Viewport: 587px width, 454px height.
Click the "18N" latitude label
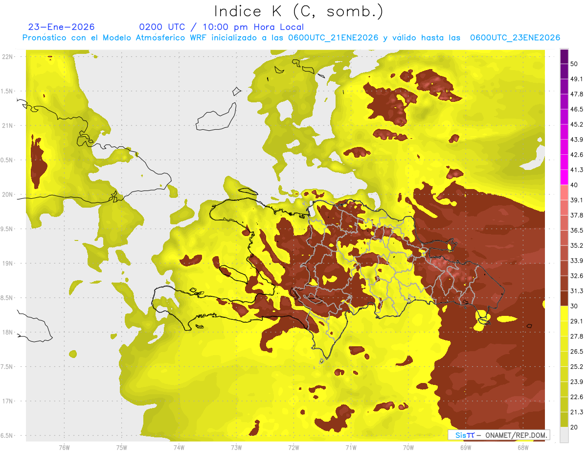click(7, 333)
